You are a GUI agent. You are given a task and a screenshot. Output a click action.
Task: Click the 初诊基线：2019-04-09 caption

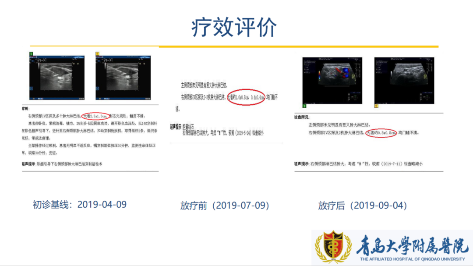coord(80,205)
